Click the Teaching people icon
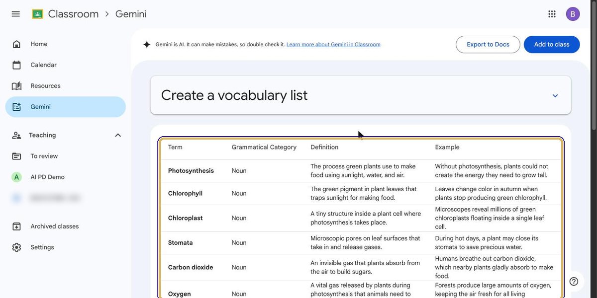The height and width of the screenshot is (298, 597). click(16, 135)
